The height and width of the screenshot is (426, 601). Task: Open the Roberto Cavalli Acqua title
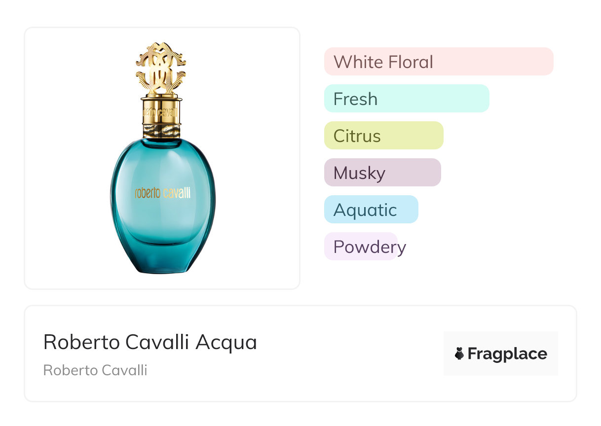(150, 342)
